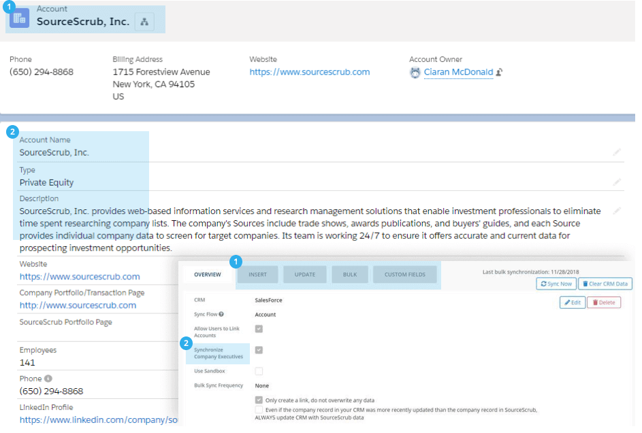Click the pencil edit icon beside Account Name

[x=617, y=152]
